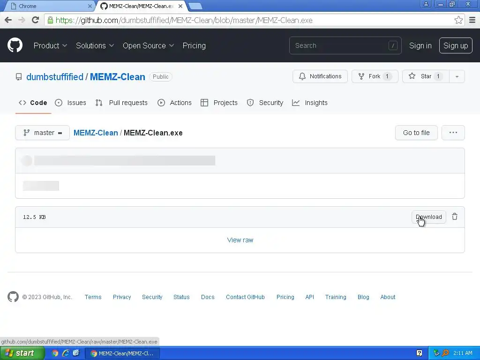Star the MEMZ-Clean repository
Viewport: 480px width, 360px height.
tap(426, 76)
